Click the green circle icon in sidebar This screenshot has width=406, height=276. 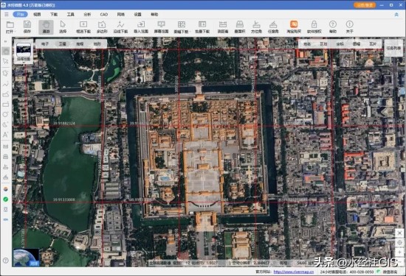[5, 199]
